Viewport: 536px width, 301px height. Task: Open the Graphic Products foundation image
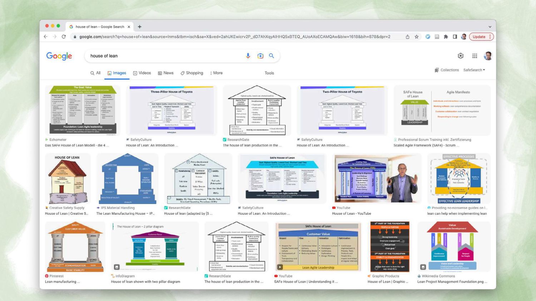[x=389, y=247]
